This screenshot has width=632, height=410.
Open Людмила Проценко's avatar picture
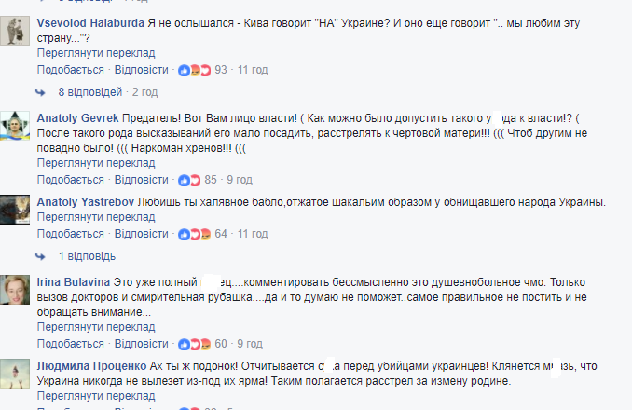coord(12,373)
